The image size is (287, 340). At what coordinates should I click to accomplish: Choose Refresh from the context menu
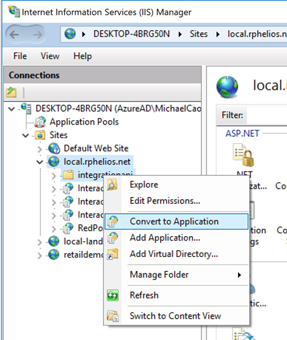click(176, 295)
